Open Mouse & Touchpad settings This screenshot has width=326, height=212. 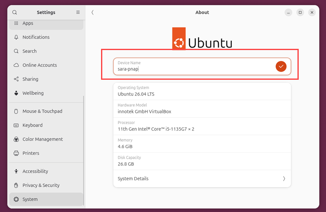tap(46, 111)
